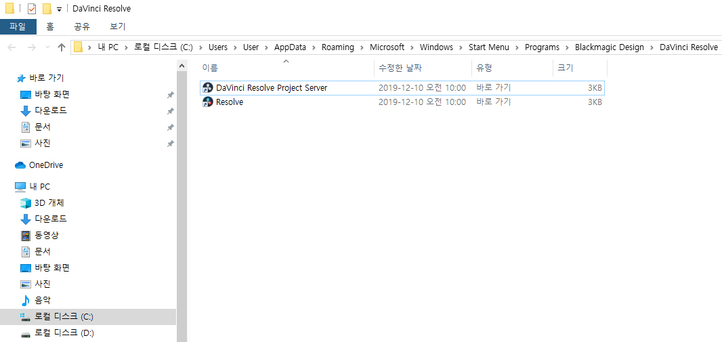Navigate to Roaming in the breadcrumb

coord(338,47)
